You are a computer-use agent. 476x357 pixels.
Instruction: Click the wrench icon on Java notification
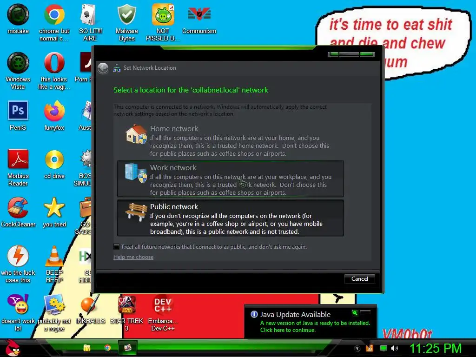tap(355, 313)
